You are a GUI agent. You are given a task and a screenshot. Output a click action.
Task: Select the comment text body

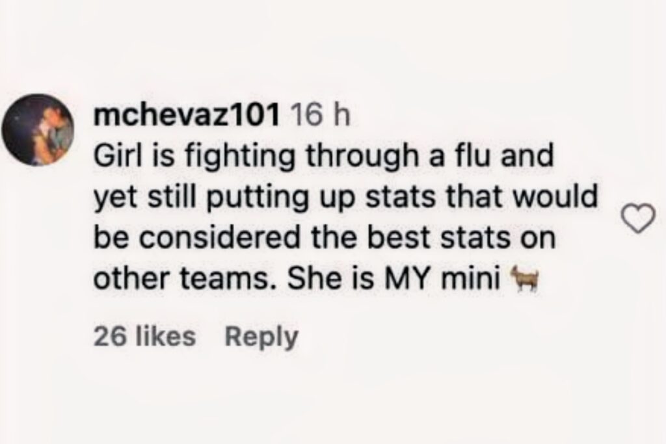pyautogui.click(x=325, y=216)
